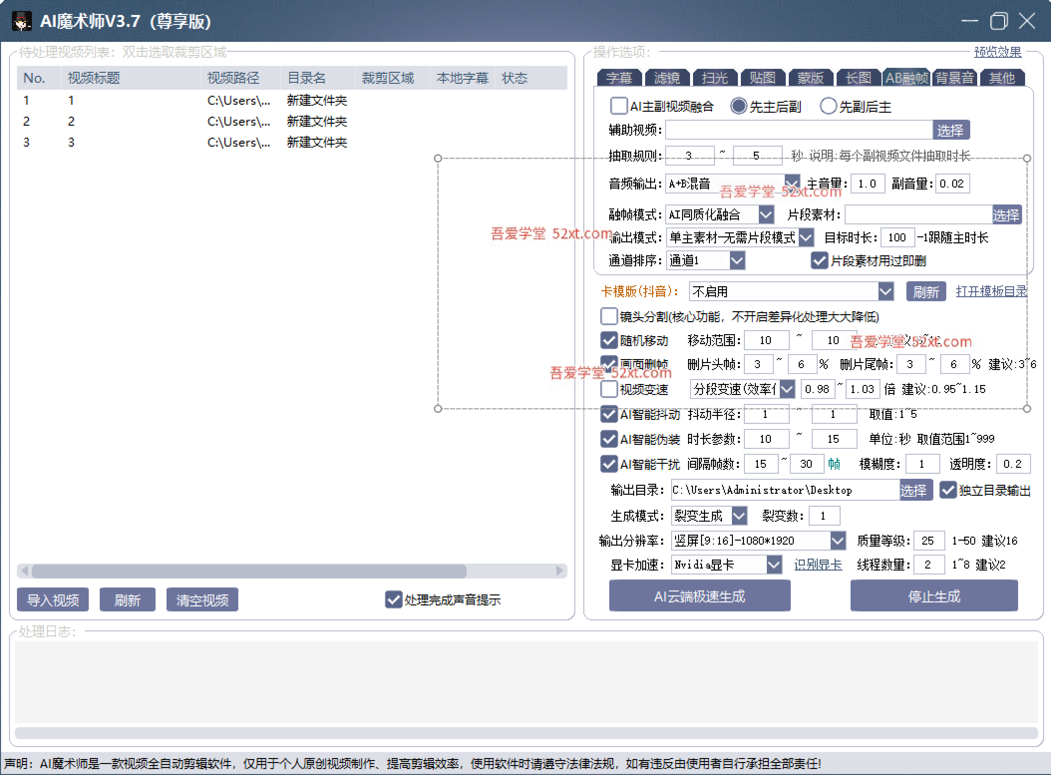Select the 先副后主 radio option
This screenshot has width=1051, height=775.
(x=828, y=106)
